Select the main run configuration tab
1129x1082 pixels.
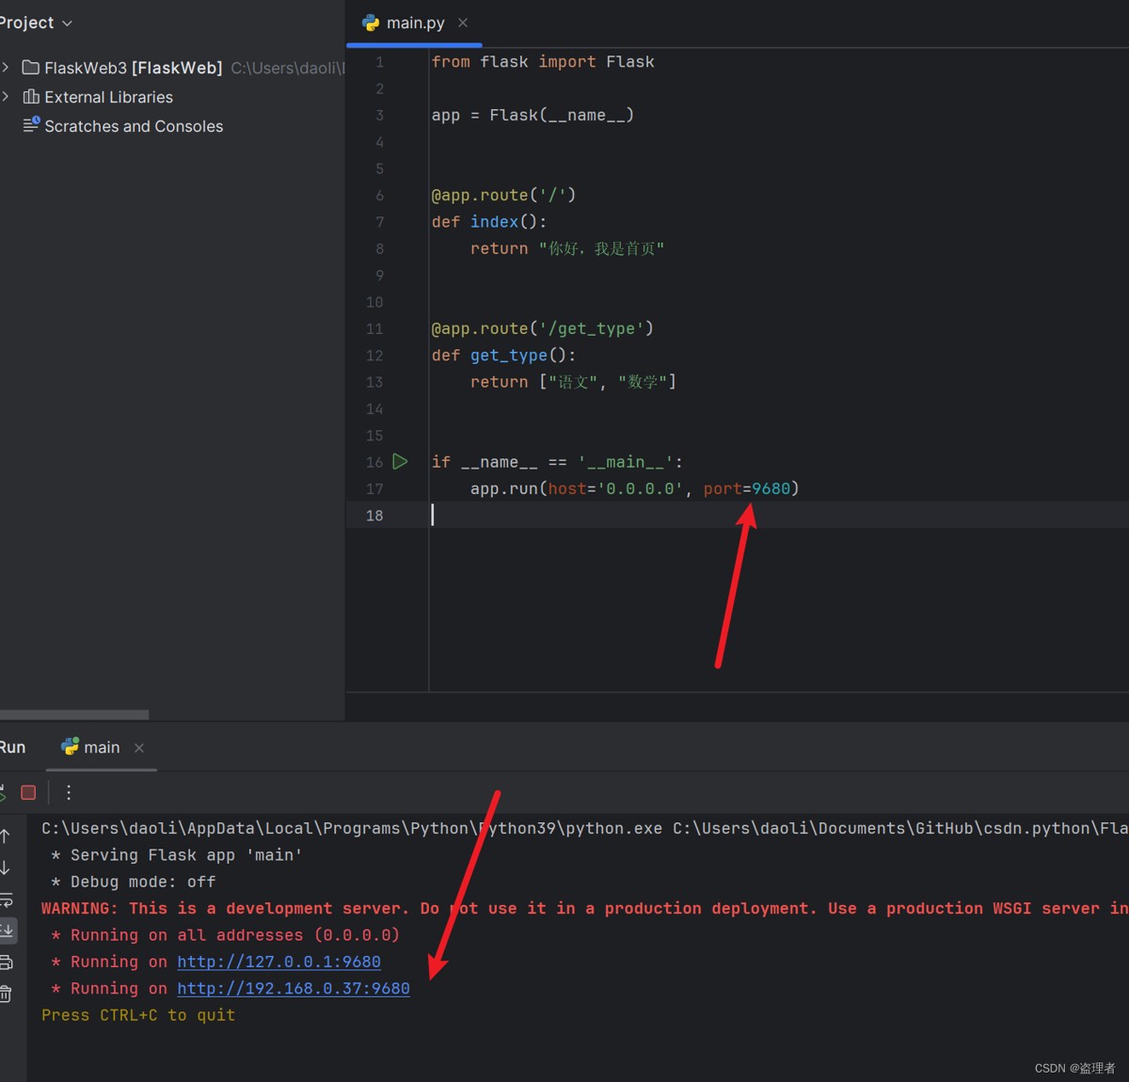point(102,747)
